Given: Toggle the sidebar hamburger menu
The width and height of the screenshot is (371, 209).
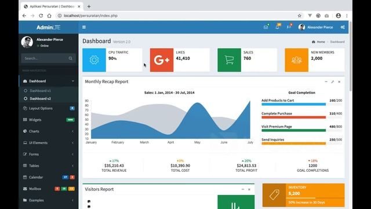Looking at the screenshot, I should click(x=84, y=27).
